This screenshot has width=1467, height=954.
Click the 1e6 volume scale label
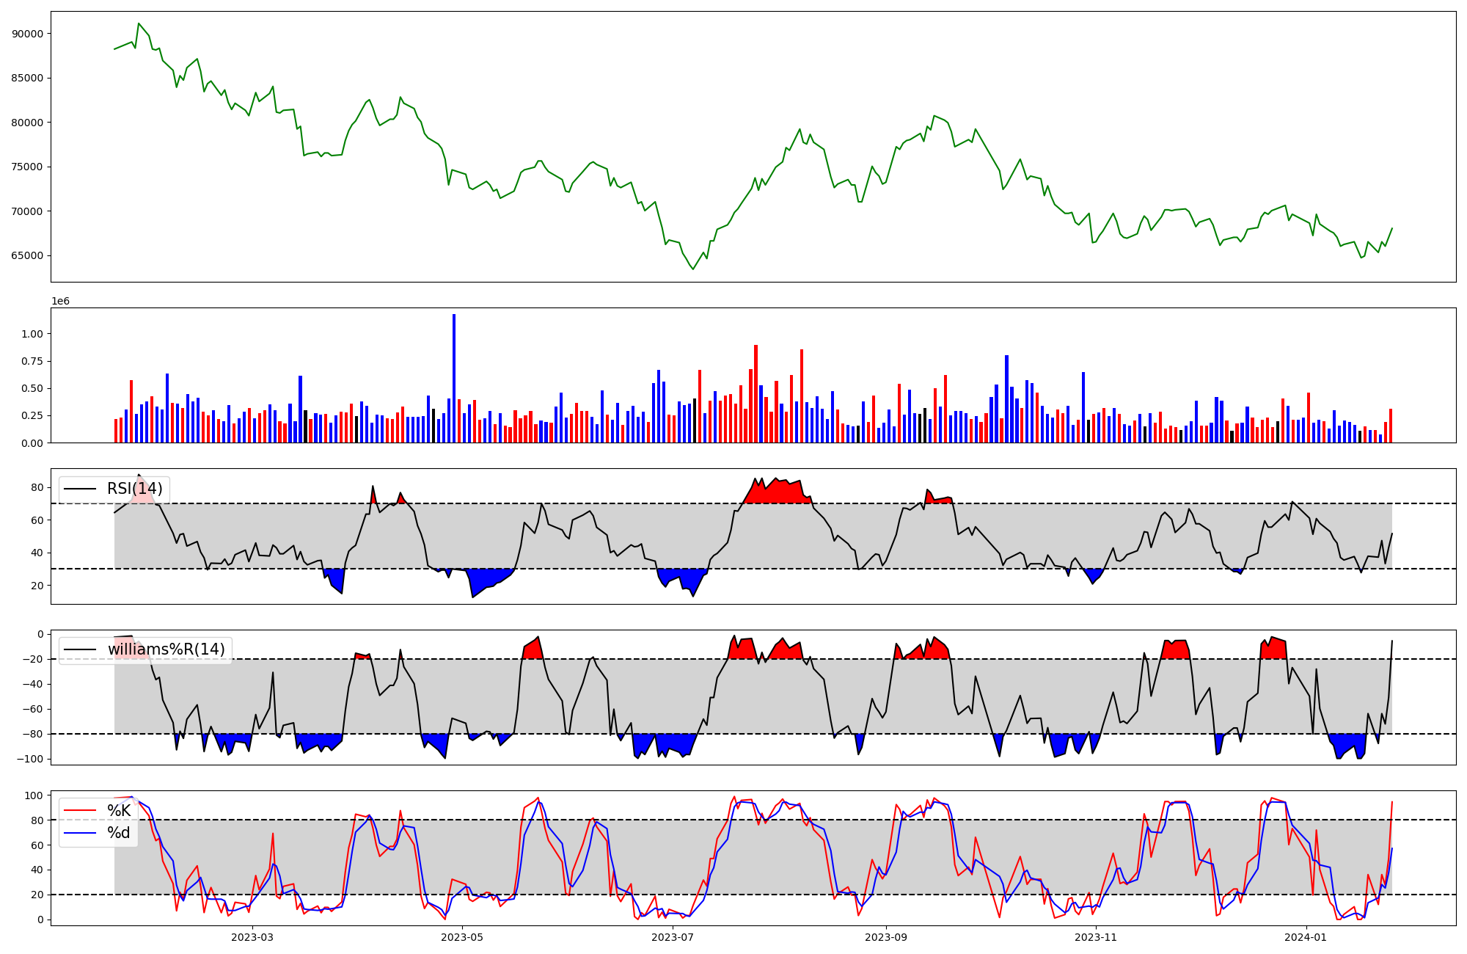[x=60, y=302]
